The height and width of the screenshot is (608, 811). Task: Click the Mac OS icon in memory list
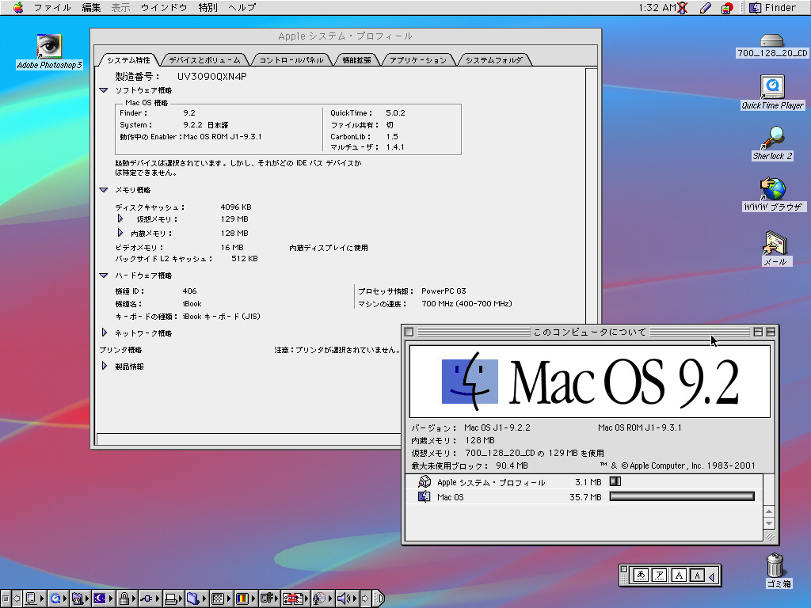[x=425, y=497]
